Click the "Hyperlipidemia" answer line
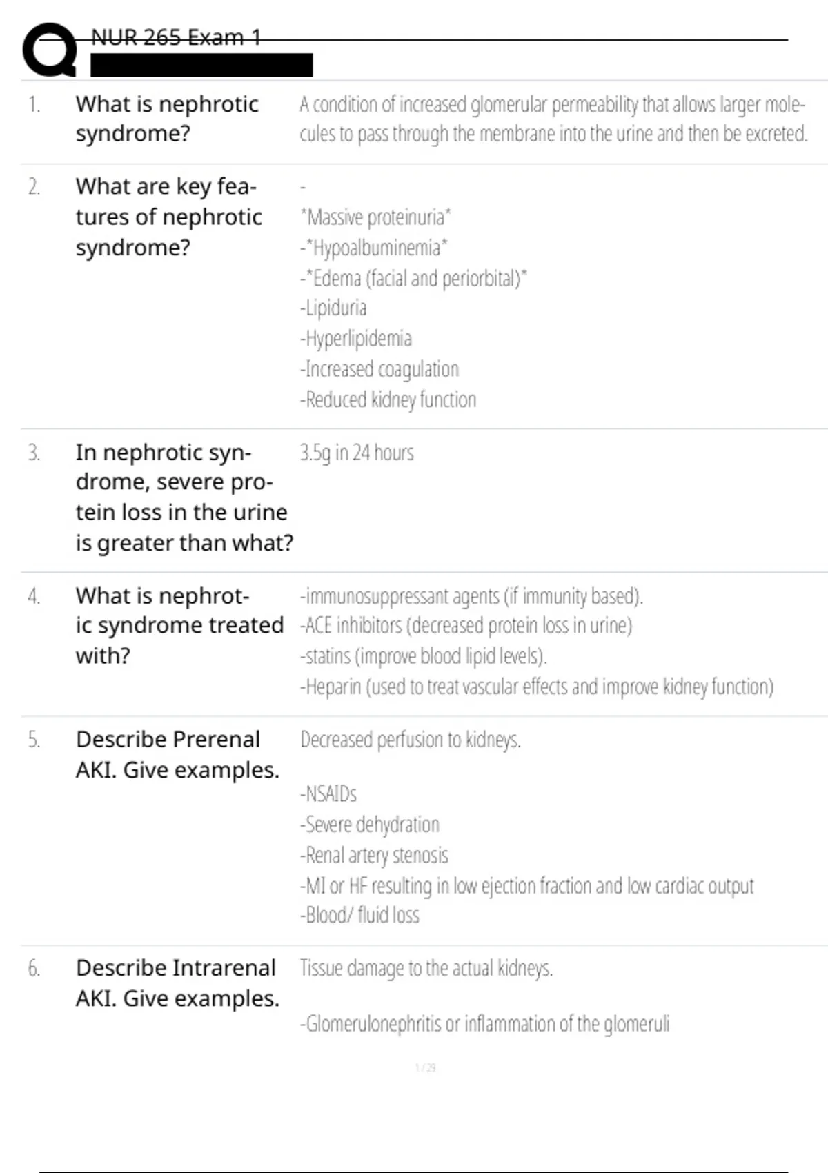The image size is (828, 1173). click(x=357, y=339)
